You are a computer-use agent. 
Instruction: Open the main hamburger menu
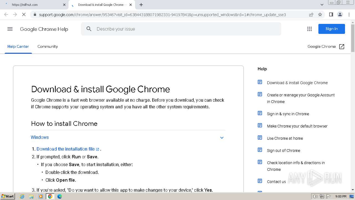[x=10, y=29]
